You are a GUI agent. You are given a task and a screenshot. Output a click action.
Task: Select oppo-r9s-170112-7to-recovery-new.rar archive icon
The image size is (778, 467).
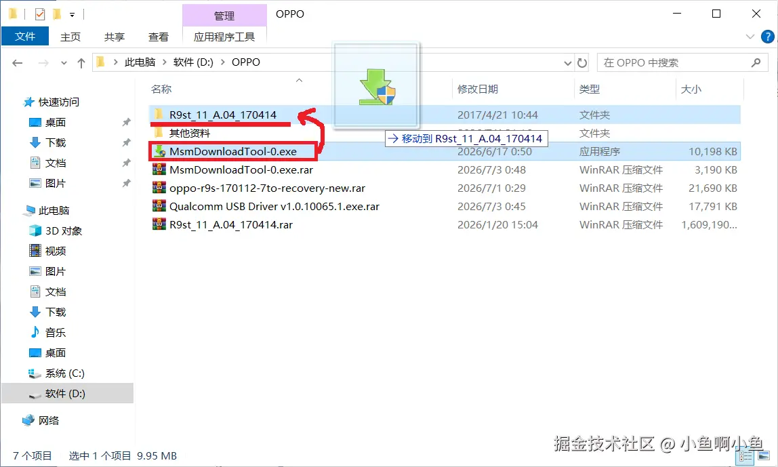click(x=159, y=188)
